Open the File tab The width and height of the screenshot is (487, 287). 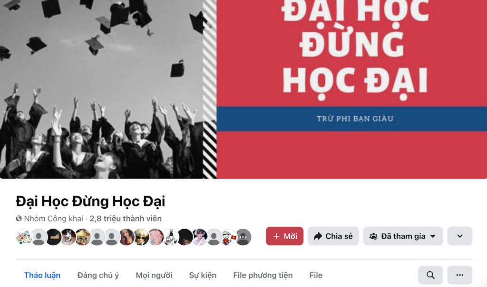(x=316, y=275)
